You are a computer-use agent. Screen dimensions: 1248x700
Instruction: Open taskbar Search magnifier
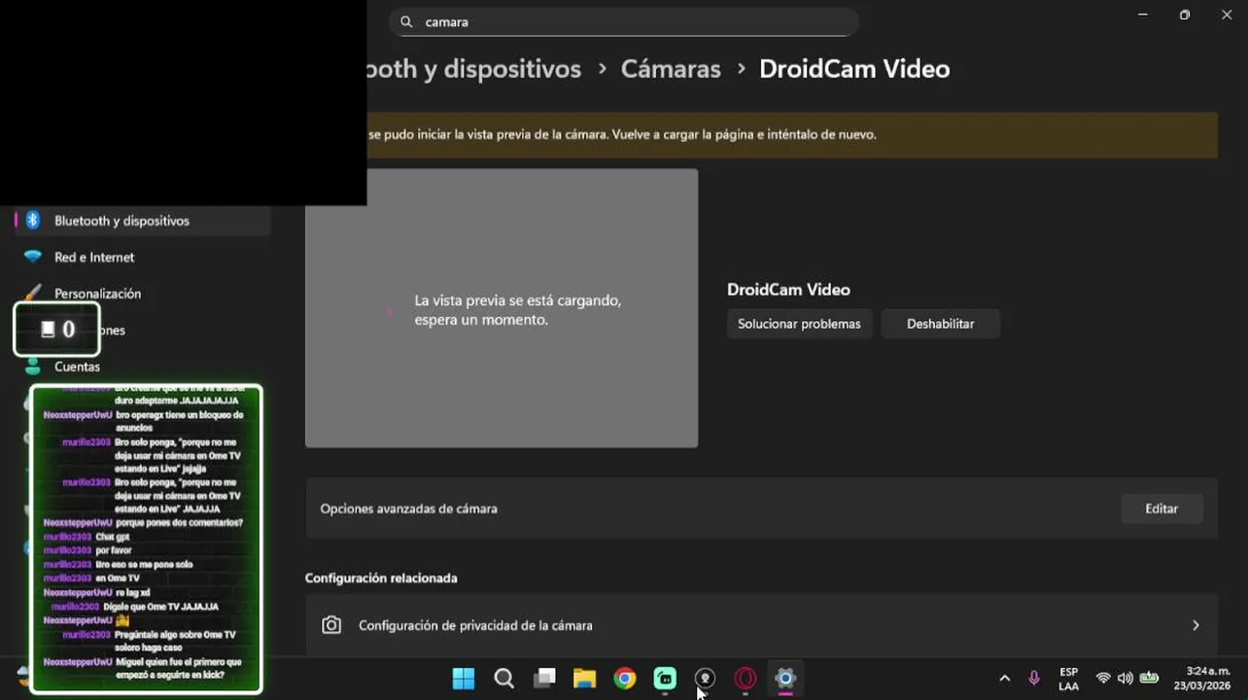pyautogui.click(x=503, y=679)
